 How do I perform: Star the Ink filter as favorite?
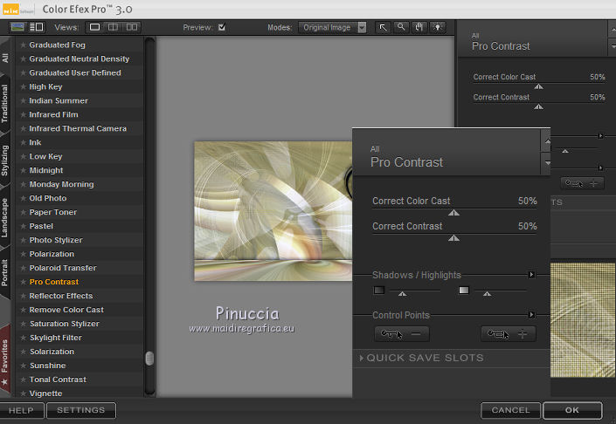tap(24, 142)
